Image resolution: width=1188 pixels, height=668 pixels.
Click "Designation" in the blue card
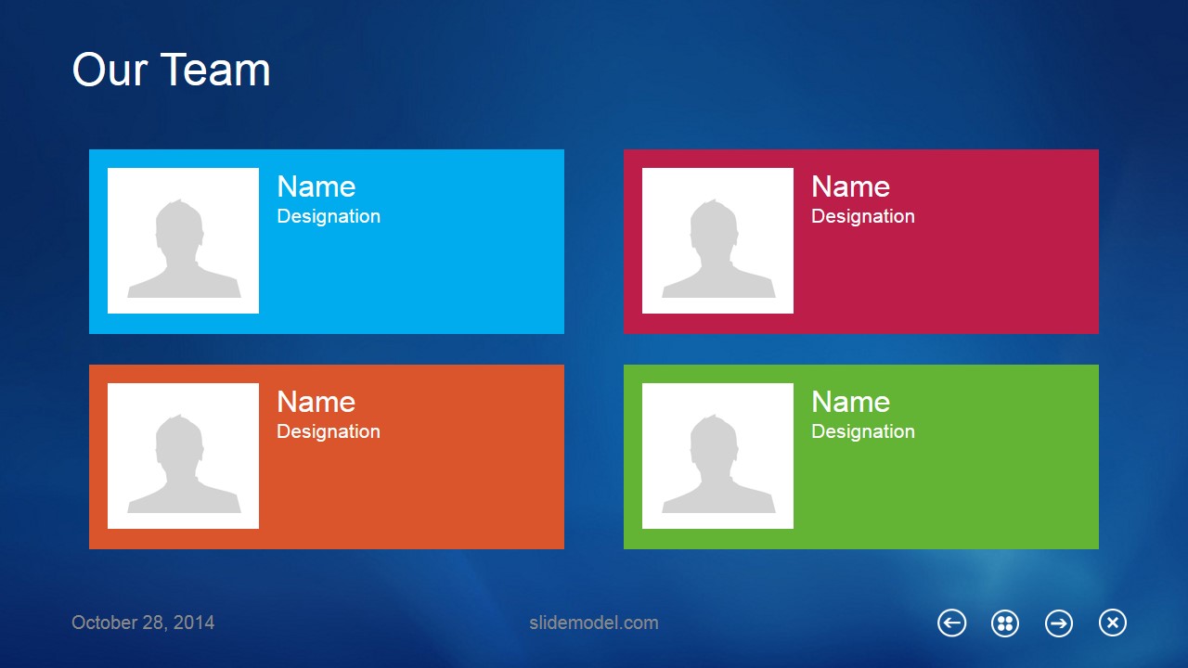click(x=329, y=216)
